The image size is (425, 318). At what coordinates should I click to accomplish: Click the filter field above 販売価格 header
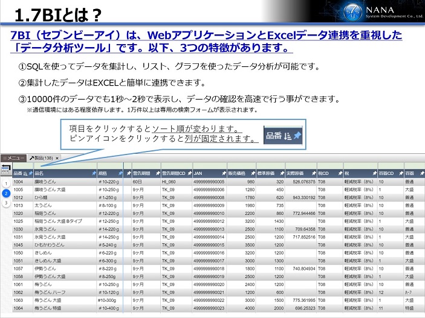pos(242,165)
